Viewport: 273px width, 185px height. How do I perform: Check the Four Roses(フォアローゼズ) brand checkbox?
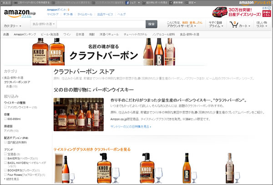[5, 175]
